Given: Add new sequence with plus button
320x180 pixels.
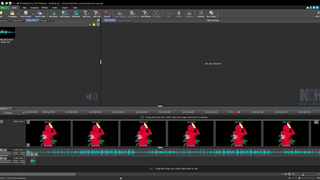Looking at the screenshot, I should [14, 109].
